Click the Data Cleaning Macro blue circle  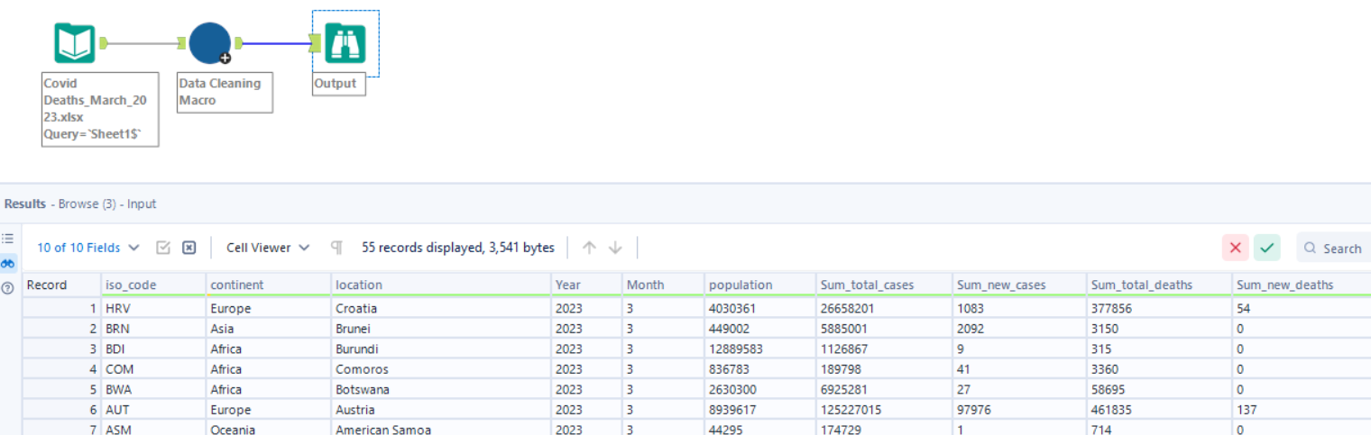tap(209, 42)
